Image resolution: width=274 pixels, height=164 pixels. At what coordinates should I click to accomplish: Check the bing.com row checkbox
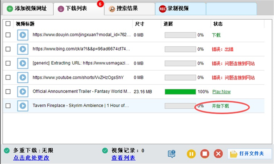pyautogui.click(x=8, y=49)
